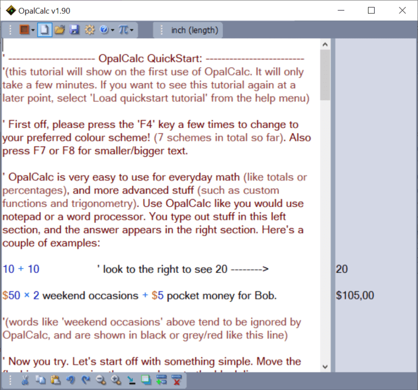
Task: Zoom out with the minus magnifier
Action: (101, 380)
